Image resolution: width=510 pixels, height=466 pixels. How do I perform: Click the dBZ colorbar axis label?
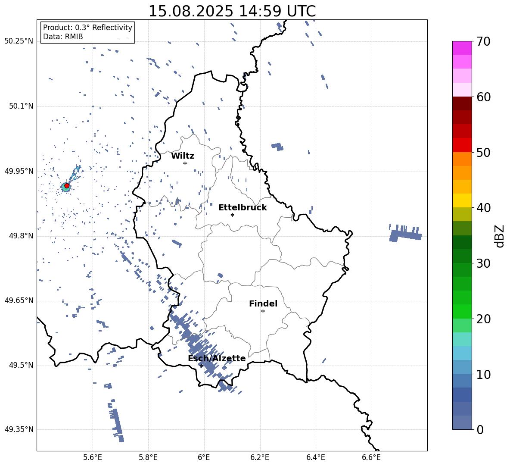click(500, 236)
